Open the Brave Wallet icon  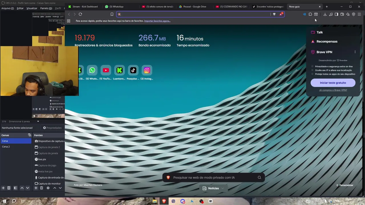pyautogui.click(x=342, y=14)
